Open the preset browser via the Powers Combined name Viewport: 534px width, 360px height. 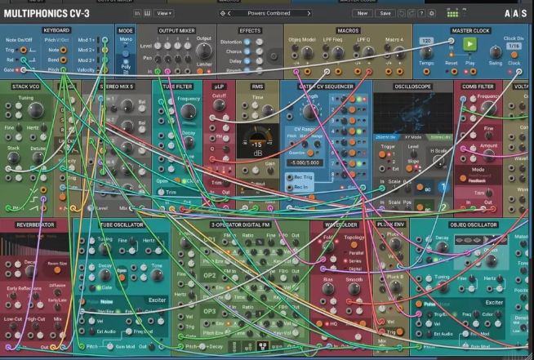pos(269,13)
